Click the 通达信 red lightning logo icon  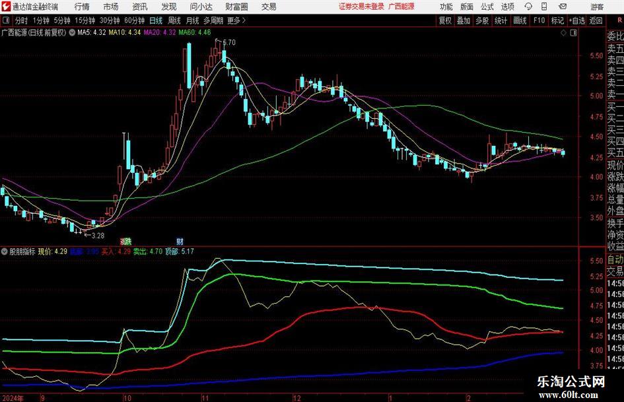point(6,7)
